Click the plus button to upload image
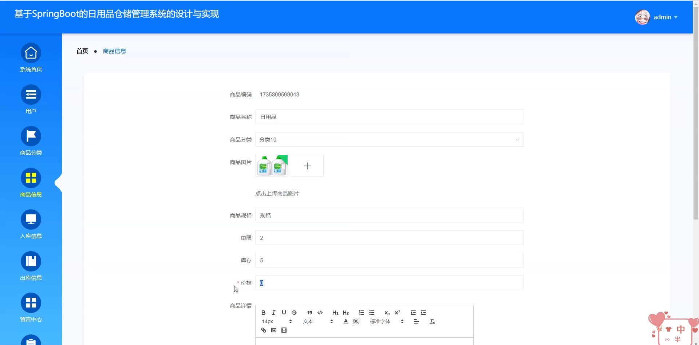Viewport: 699px width, 345px height. tap(307, 166)
